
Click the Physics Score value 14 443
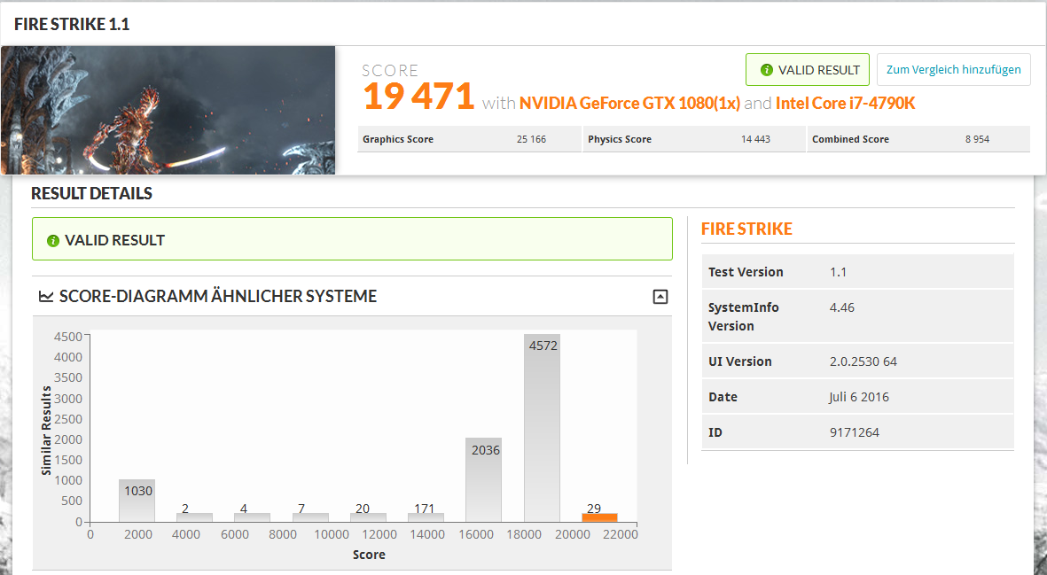(755, 139)
